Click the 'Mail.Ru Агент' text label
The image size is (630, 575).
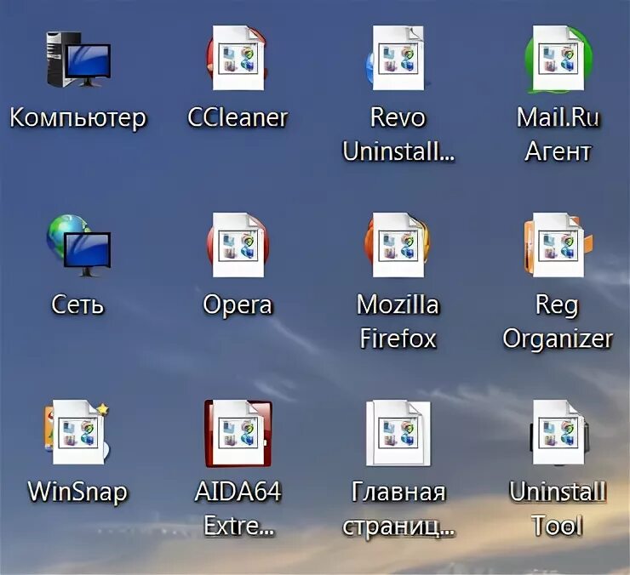(558, 134)
